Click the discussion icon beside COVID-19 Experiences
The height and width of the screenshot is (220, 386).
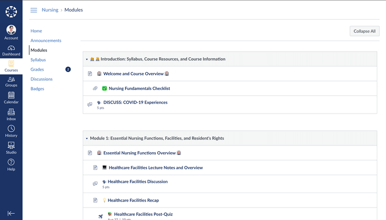(x=90, y=104)
